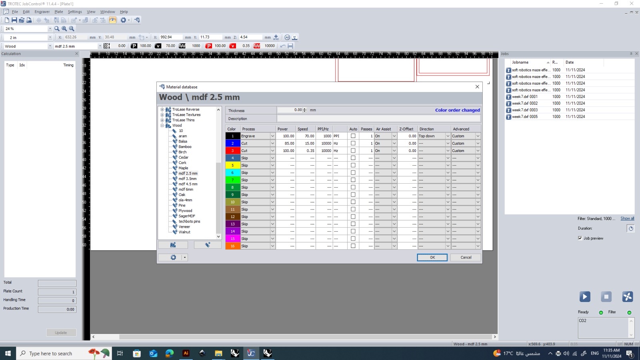Toggle Auto checkbox for color 1 Engrave
Image resolution: width=640 pixels, height=360 pixels.
point(353,136)
